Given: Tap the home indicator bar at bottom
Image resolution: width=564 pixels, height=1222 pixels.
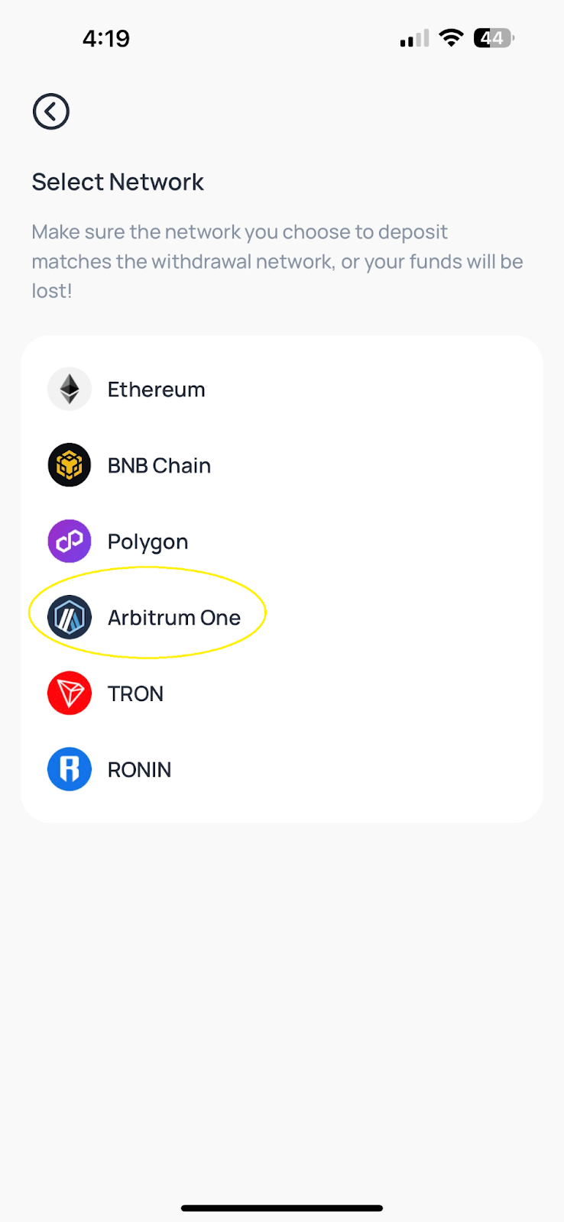Looking at the screenshot, I should coord(282,1208).
